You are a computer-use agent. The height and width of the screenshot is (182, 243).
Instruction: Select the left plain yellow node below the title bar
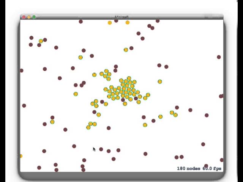(x=110, y=23)
